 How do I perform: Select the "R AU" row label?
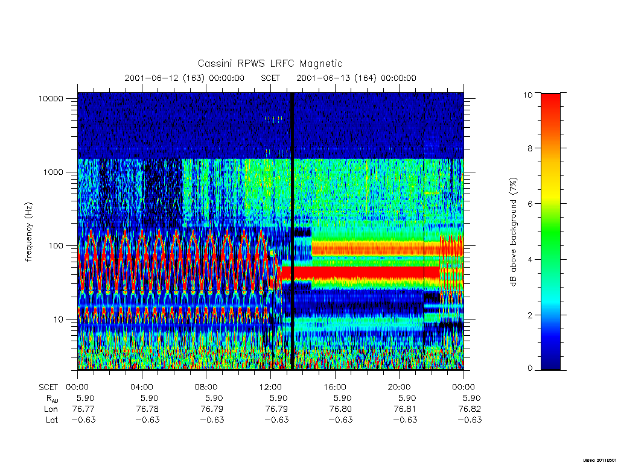[x=53, y=398]
